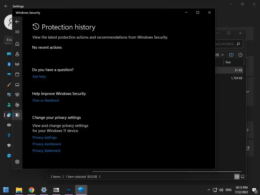The width and height of the screenshot is (260, 195).
Task: Click Give us feedback link
Action: (46, 100)
